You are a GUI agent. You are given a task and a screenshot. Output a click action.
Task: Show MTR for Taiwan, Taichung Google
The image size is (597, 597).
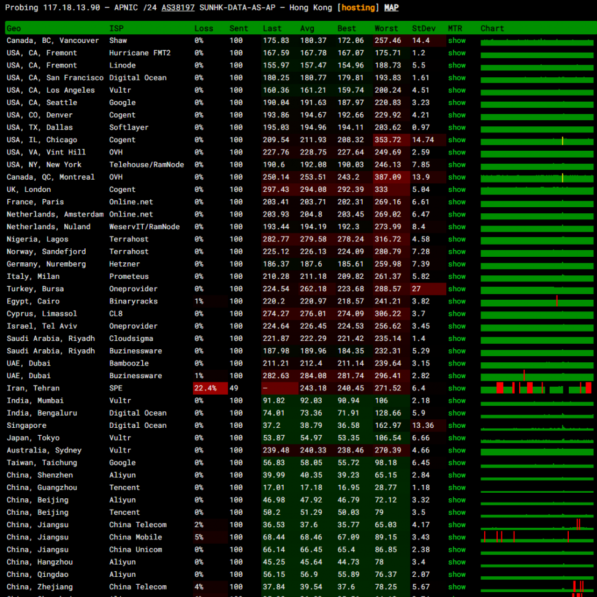point(457,463)
